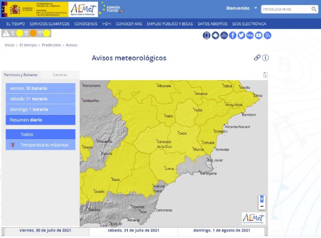Viewport: 321px width, 238px height.
Task: Switch to the Canarias tab
Action: click(60, 75)
